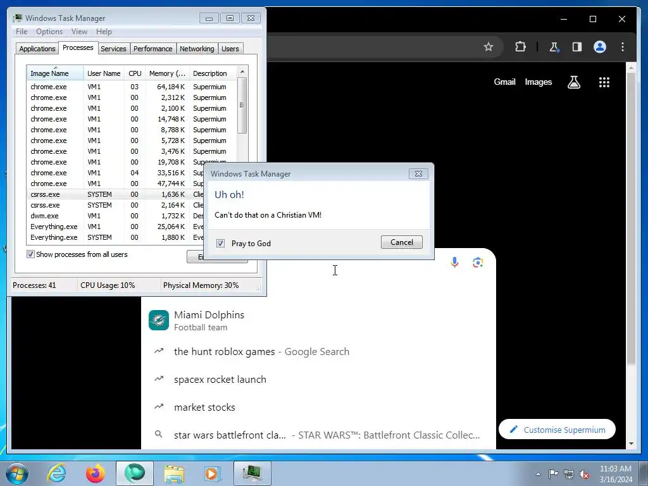Select chrome.exe row using 64,184 K

[132, 87]
